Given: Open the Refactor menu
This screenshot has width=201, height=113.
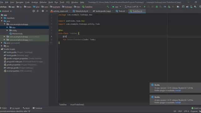Looking at the screenshot, I should [x=43, y=2].
